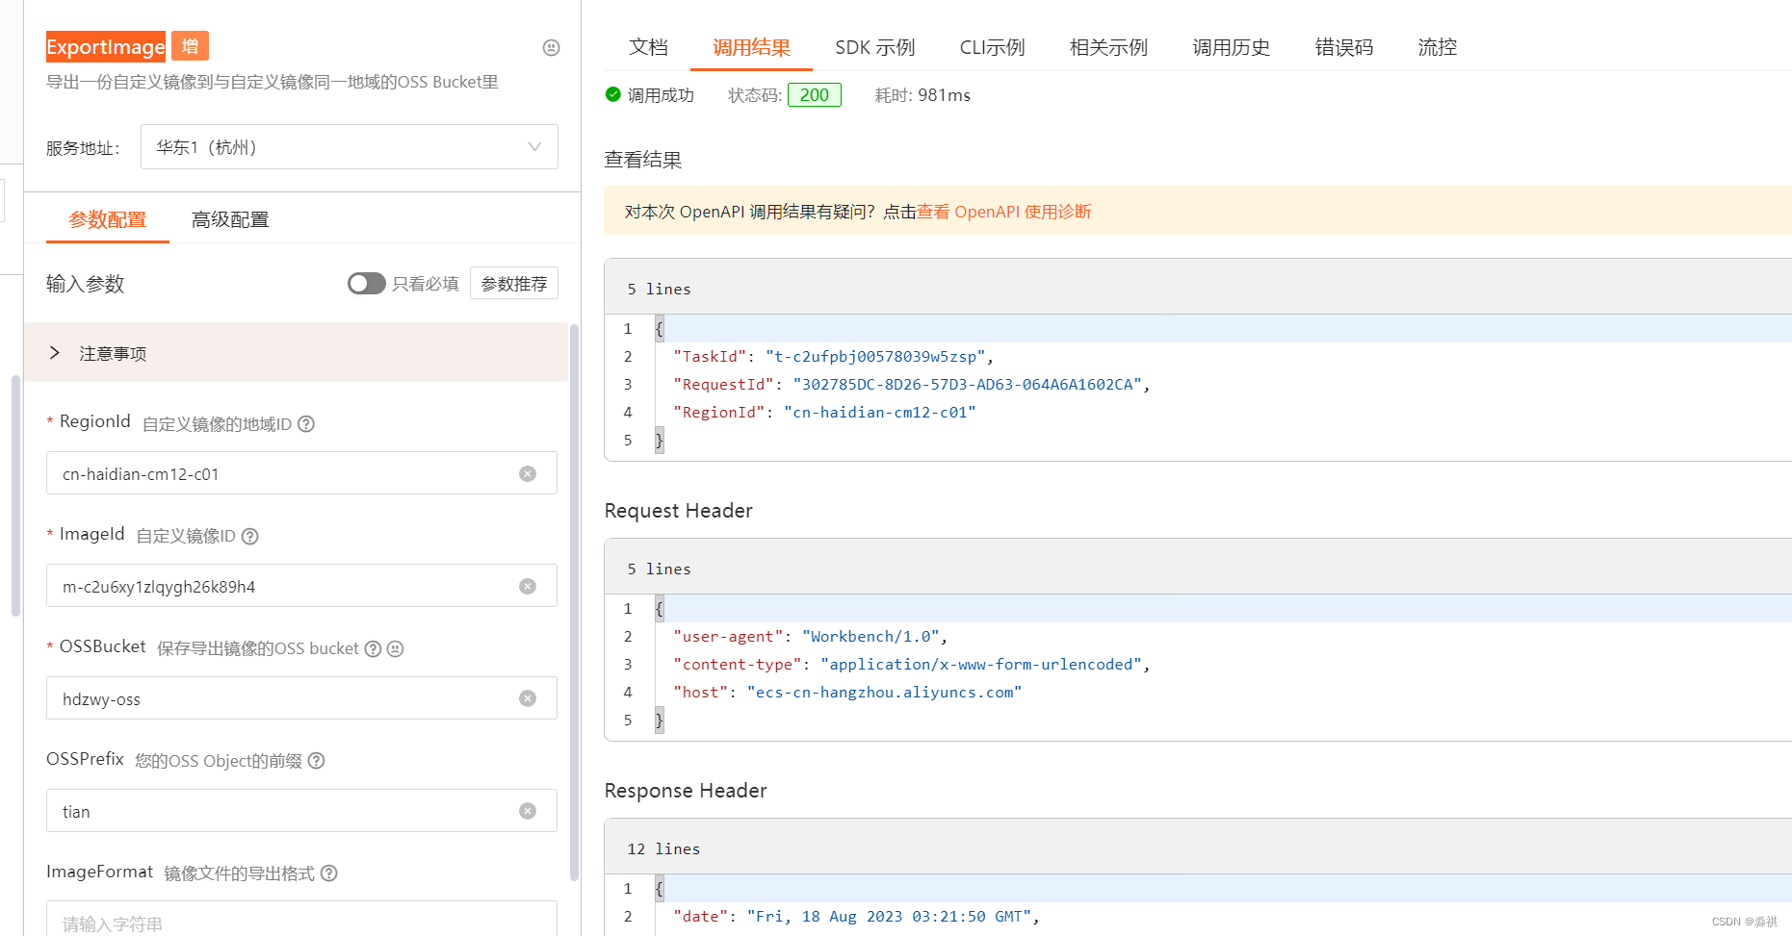Click the TaskId value in result JSON
This screenshot has width=1792, height=936.
point(875,356)
